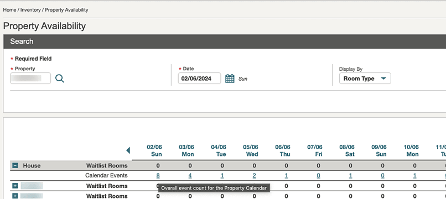Click Property Availability breadcrumb

pos(66,9)
